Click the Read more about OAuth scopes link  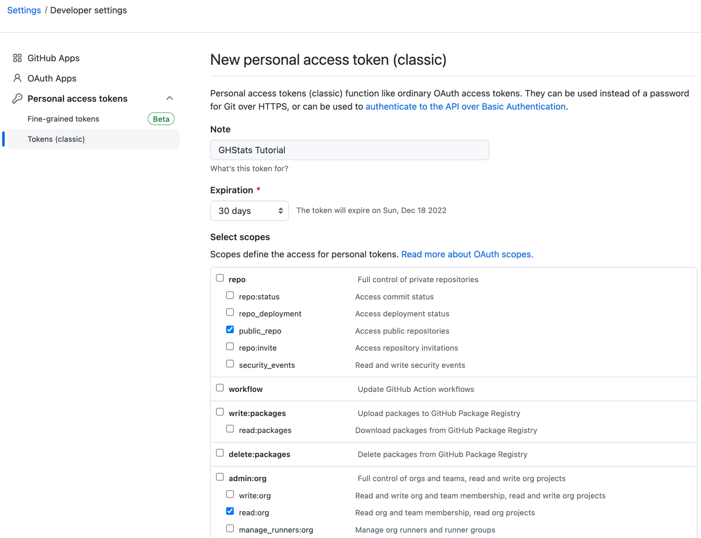pos(466,254)
